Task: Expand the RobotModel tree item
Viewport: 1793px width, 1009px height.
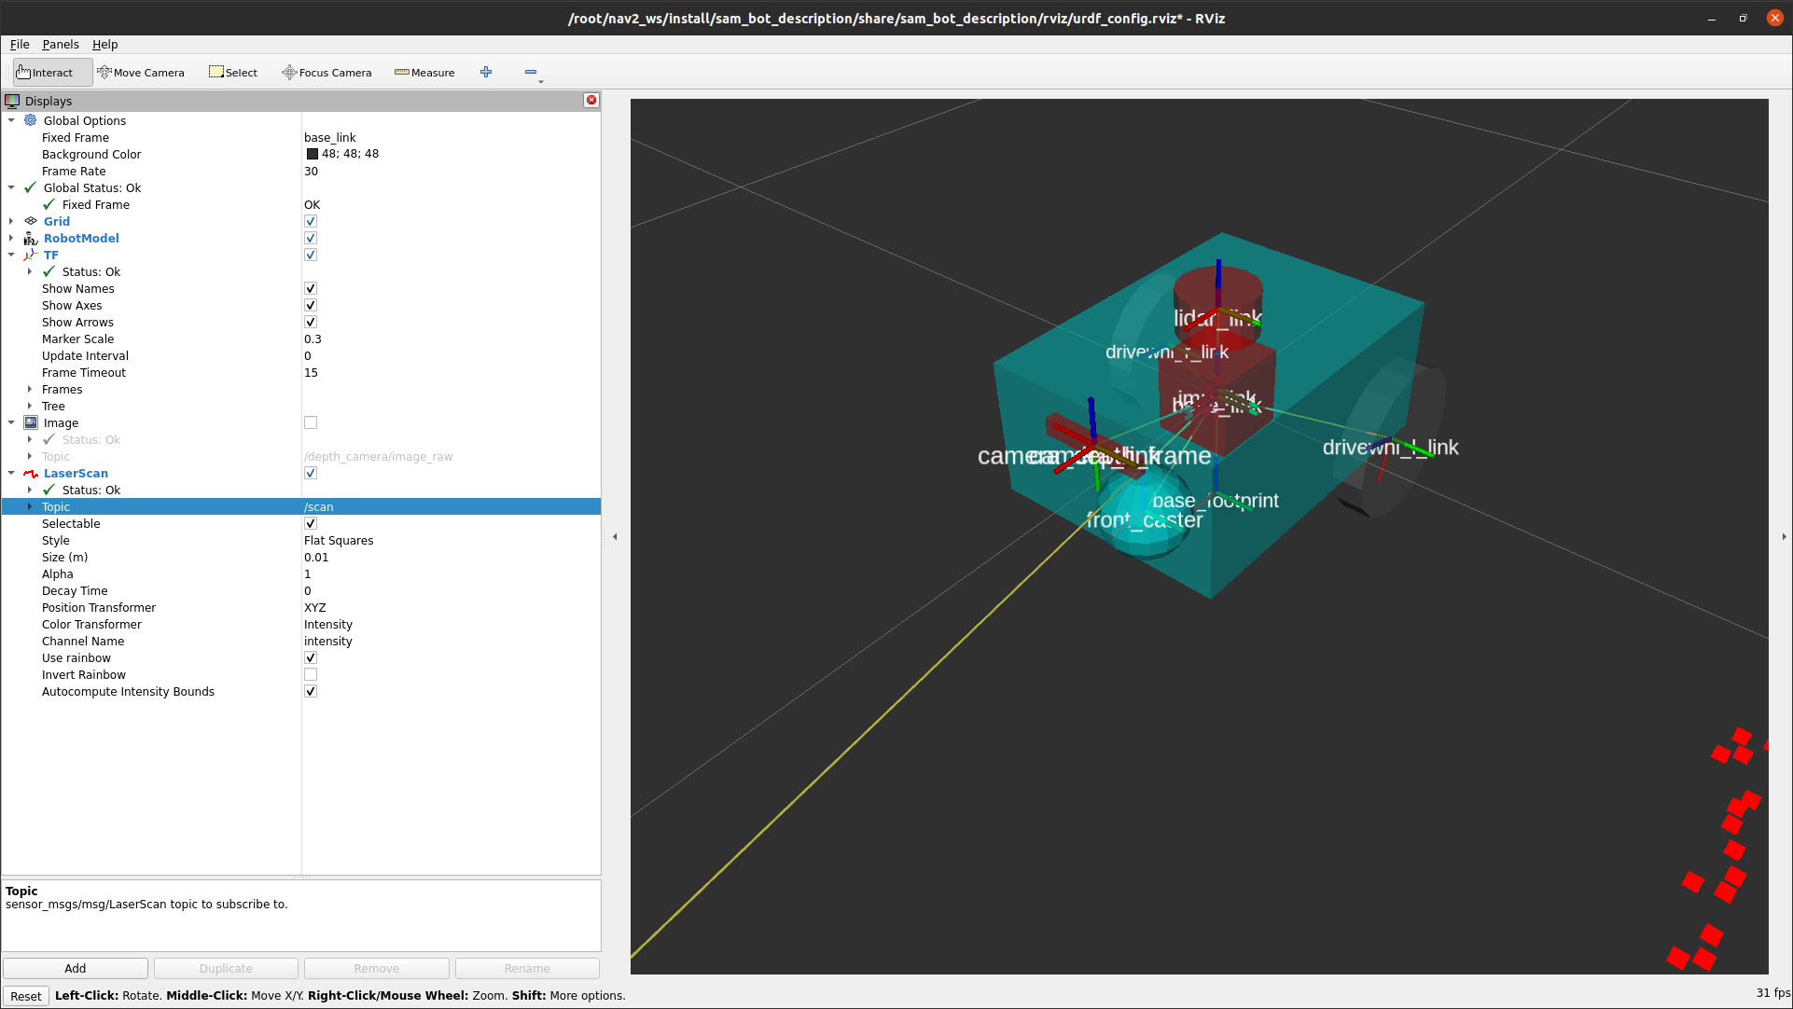Action: click(11, 238)
